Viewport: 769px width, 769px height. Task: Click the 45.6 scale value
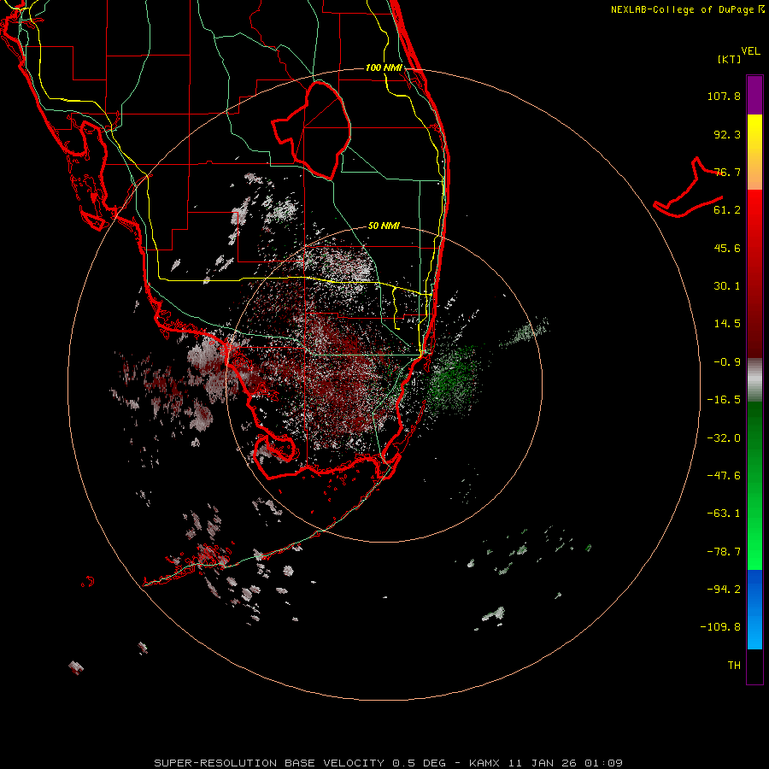coord(727,248)
